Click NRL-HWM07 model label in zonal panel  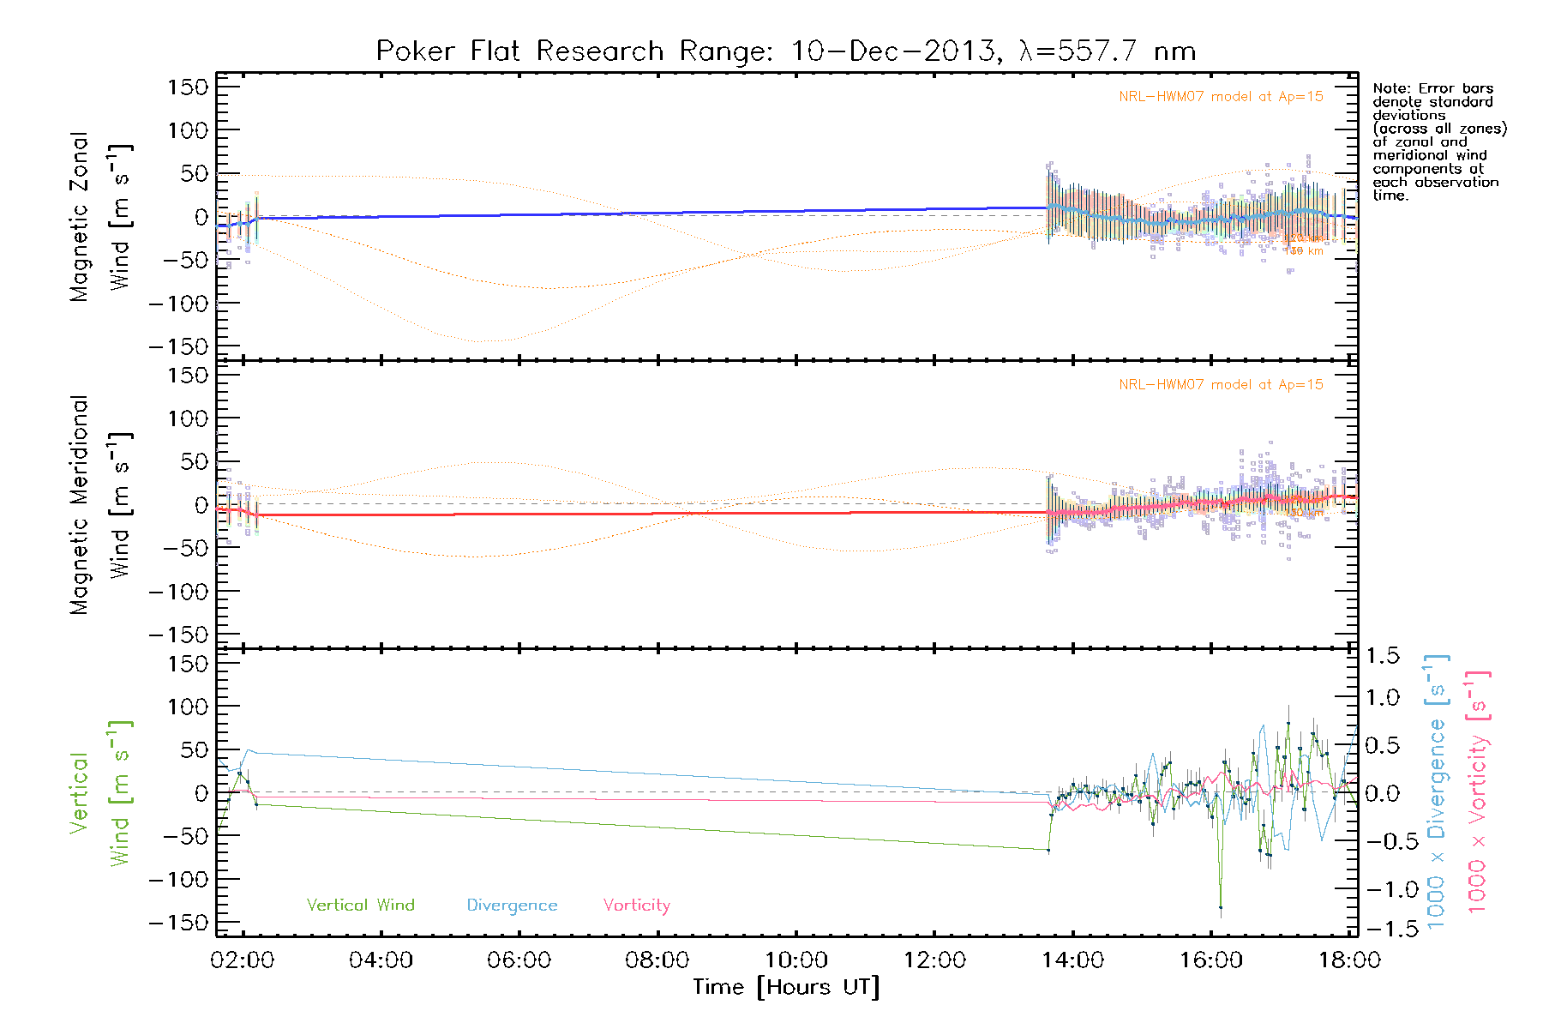[x=1221, y=97]
